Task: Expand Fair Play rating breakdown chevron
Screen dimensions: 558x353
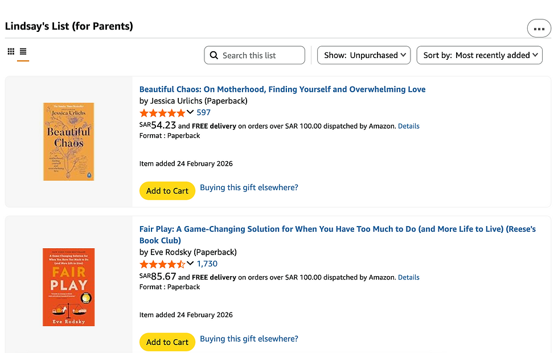Action: coord(190,264)
